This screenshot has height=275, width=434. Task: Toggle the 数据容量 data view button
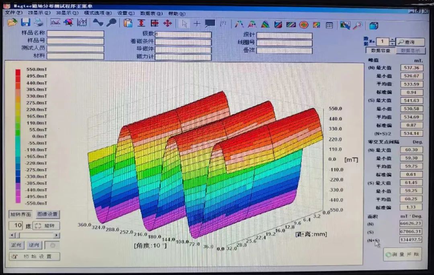pos(380,51)
